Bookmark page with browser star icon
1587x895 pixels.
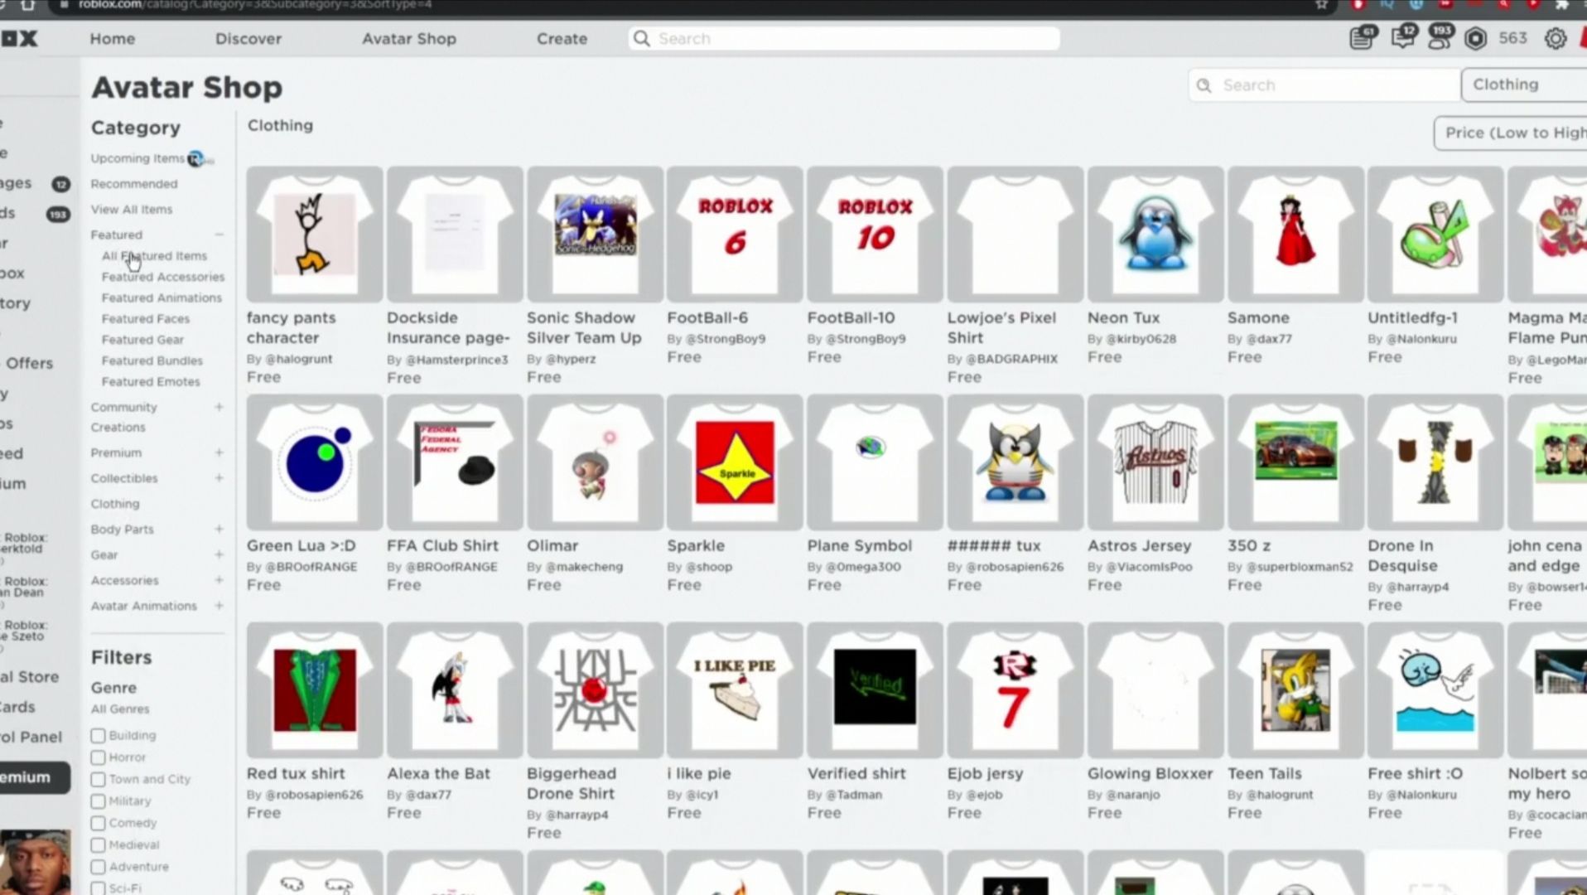(x=1321, y=5)
